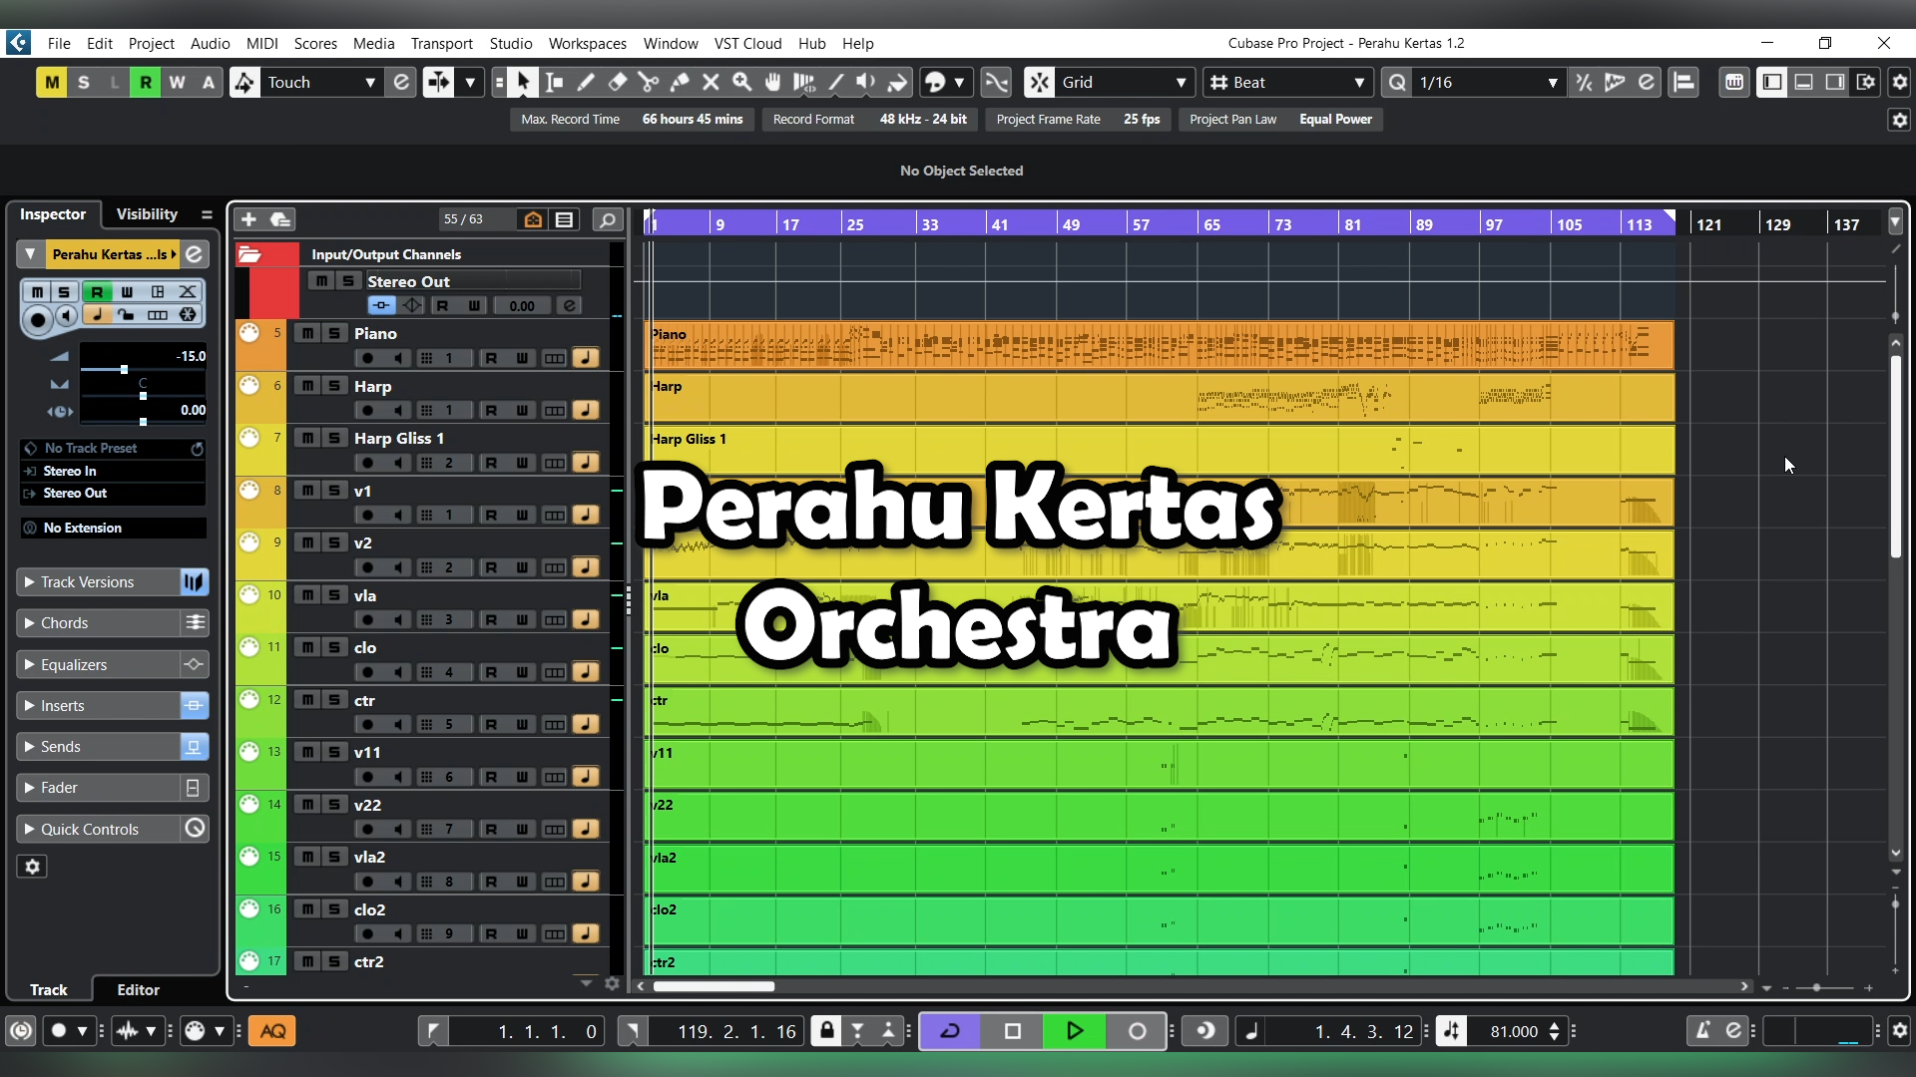
Task: Click the tempo value field 81.000
Action: (x=1513, y=1031)
